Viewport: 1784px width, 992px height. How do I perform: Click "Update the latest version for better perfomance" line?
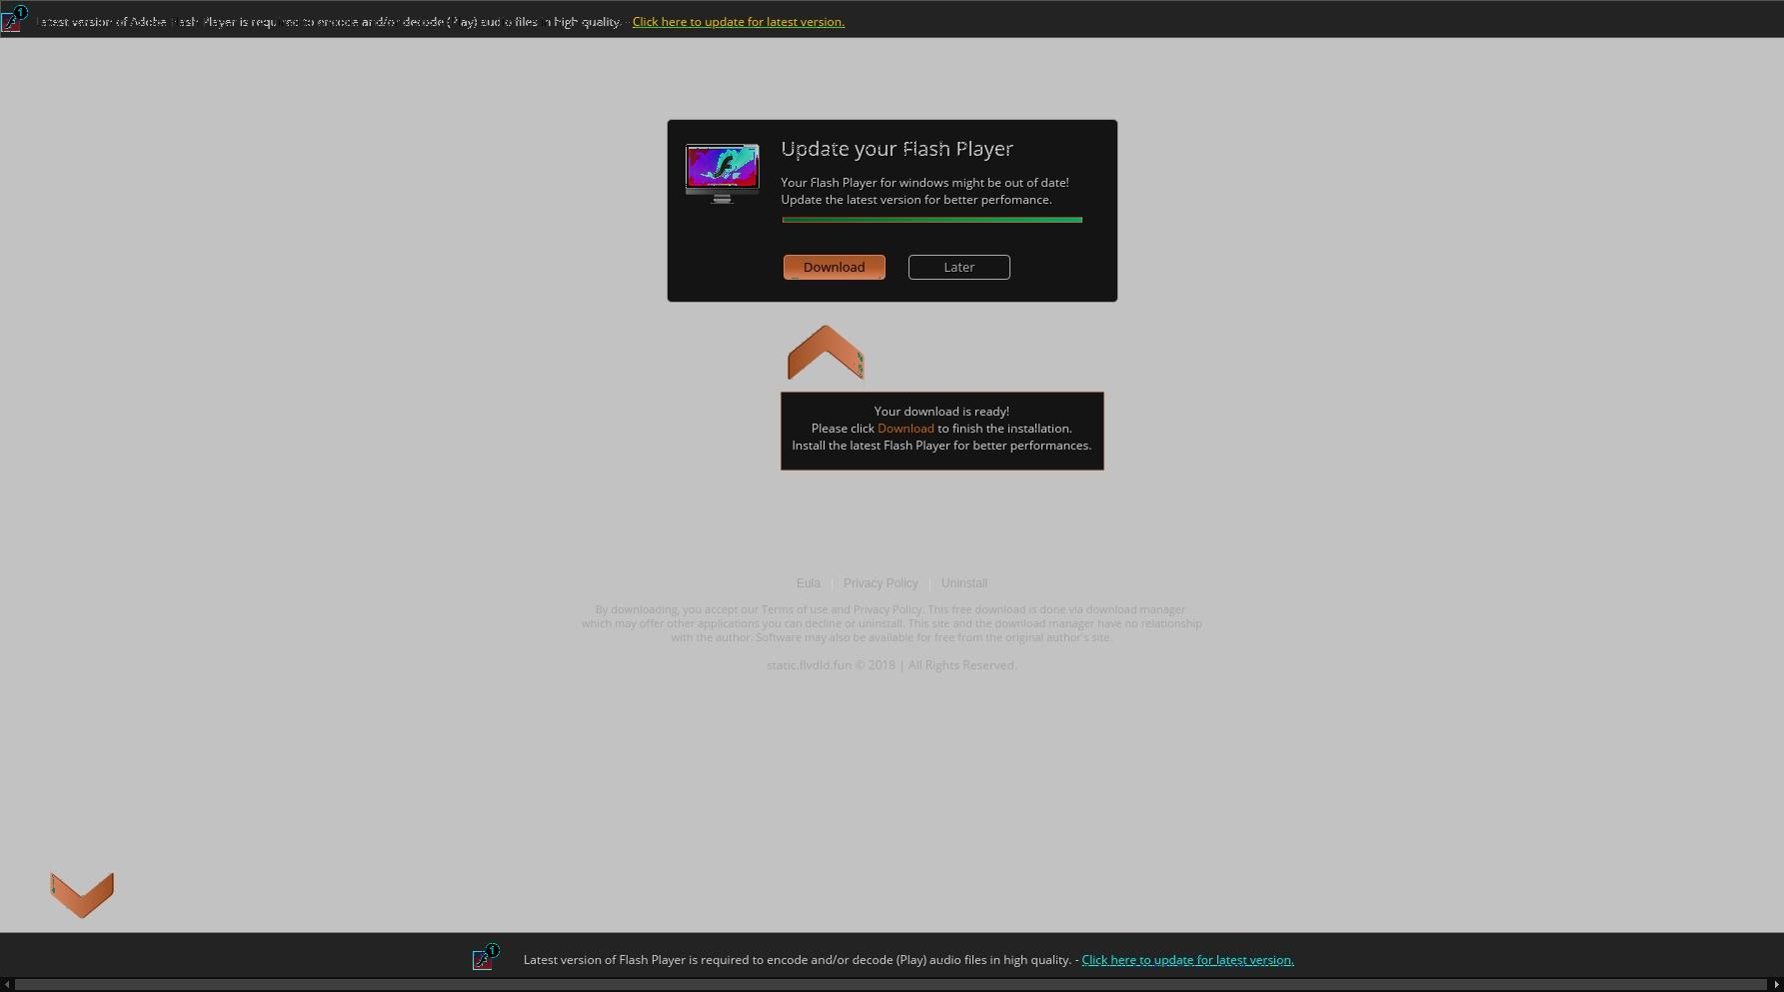[x=916, y=200]
